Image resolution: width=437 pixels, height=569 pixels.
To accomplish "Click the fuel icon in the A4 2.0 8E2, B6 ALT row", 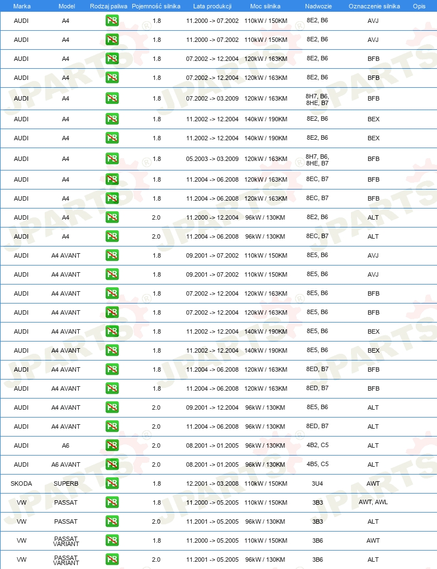I will [x=112, y=217].
